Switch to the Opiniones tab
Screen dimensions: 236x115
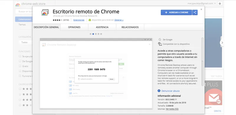74,27
